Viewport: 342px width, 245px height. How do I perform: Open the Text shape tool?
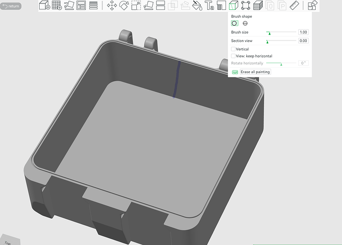click(209, 5)
